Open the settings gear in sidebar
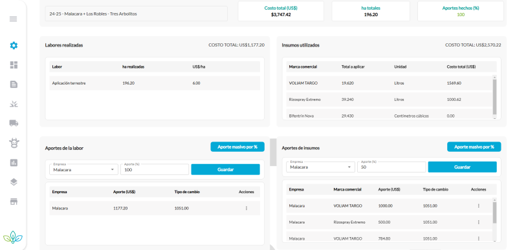This screenshot has height=250, width=517. (14, 45)
